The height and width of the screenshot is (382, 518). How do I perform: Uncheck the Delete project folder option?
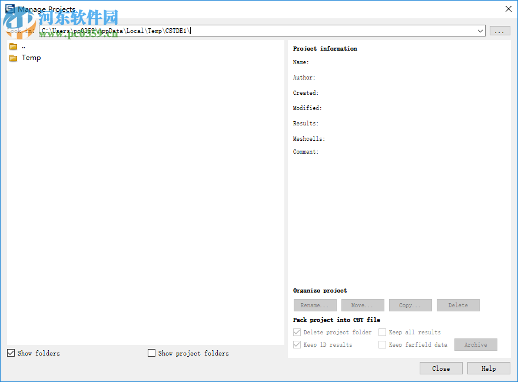pos(297,332)
